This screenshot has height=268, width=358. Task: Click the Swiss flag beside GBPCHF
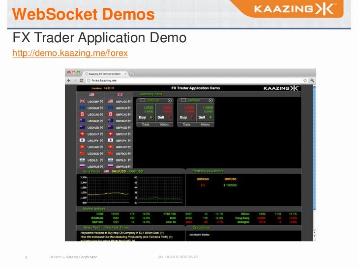[111, 134]
